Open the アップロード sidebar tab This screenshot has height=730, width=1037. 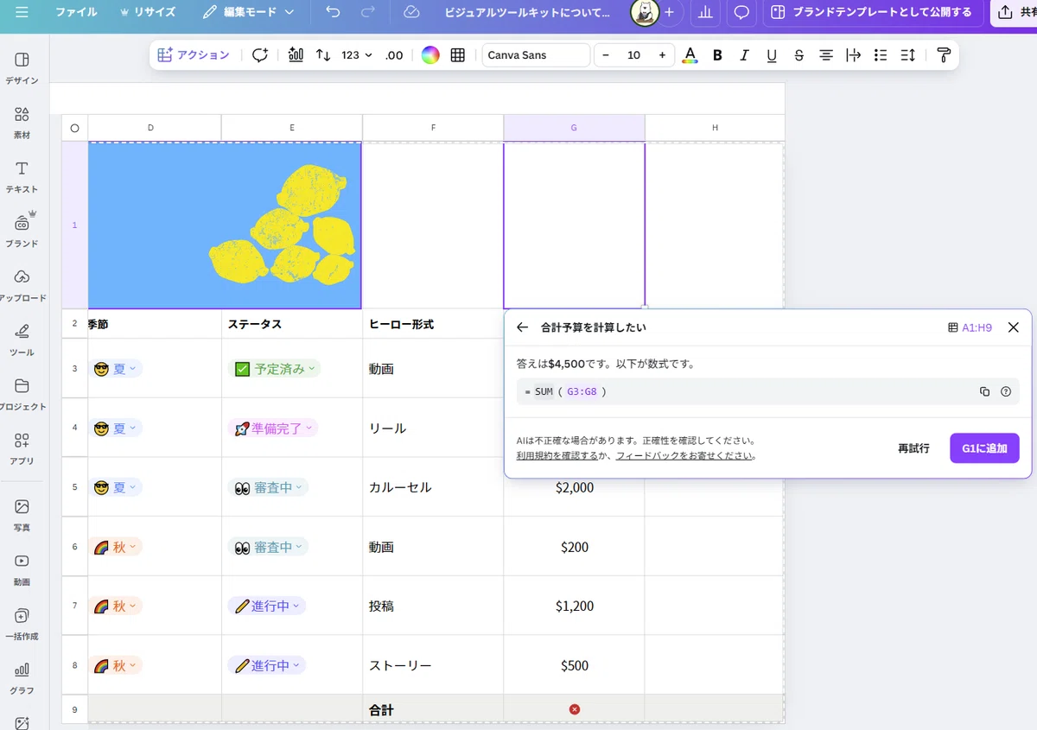(x=22, y=286)
